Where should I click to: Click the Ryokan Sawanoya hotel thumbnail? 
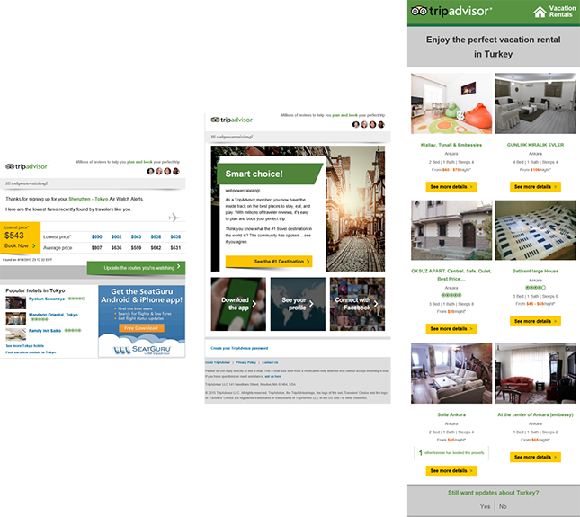pyautogui.click(x=16, y=302)
